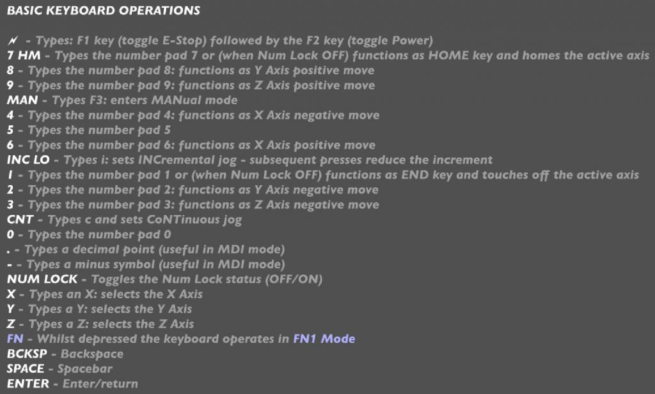Click the ENTER key label

pos(28,384)
